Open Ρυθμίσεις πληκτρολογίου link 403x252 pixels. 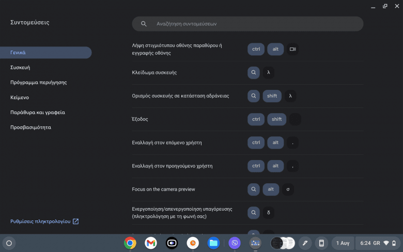point(40,221)
